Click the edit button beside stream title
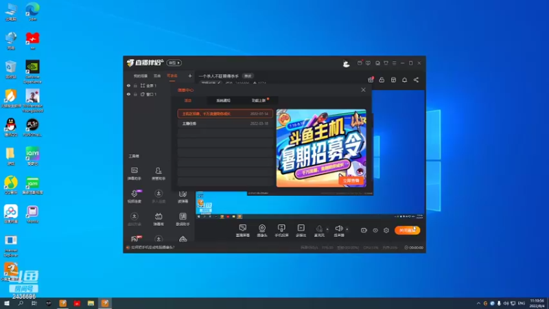Viewport: 549px width, 309px height. point(248,76)
